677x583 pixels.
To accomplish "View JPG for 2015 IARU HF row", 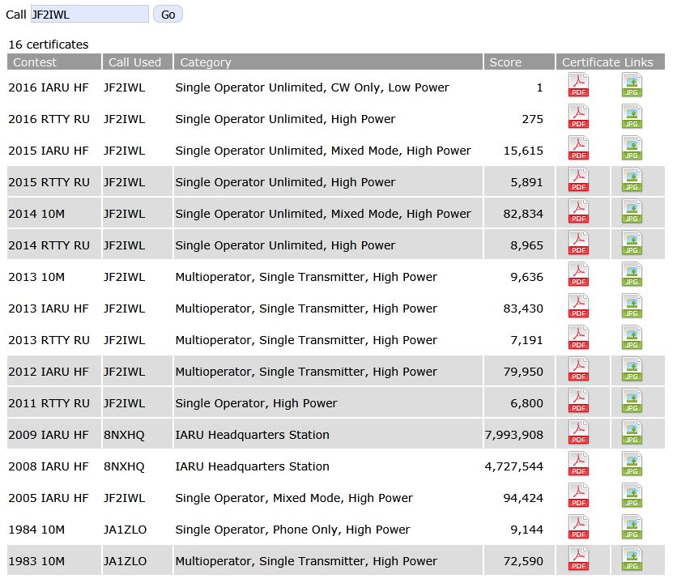I will [x=632, y=148].
